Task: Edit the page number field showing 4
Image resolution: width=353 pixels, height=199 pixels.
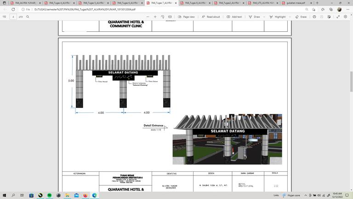Action: click(13, 17)
